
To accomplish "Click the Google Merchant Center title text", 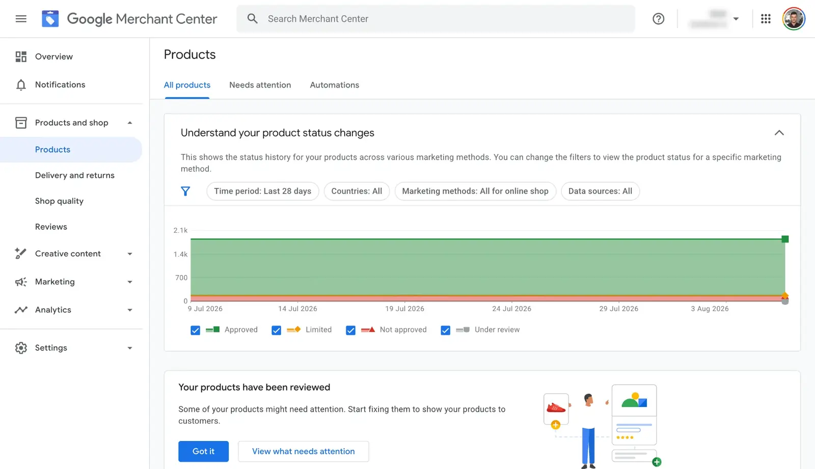I will [142, 19].
